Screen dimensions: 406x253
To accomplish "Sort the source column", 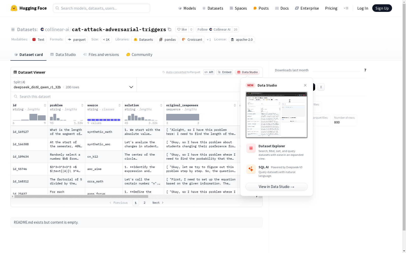I will pyautogui.click(x=120, y=105).
